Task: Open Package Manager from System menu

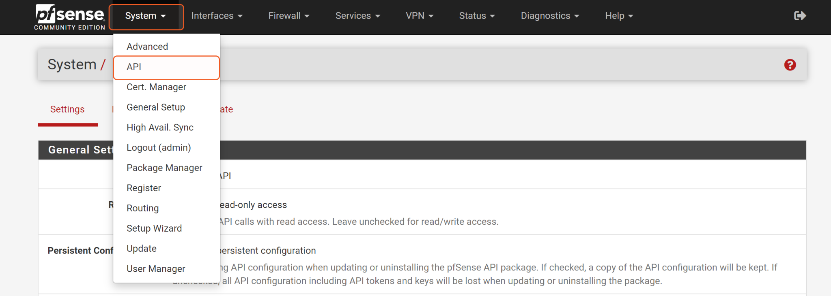Action: [x=164, y=168]
